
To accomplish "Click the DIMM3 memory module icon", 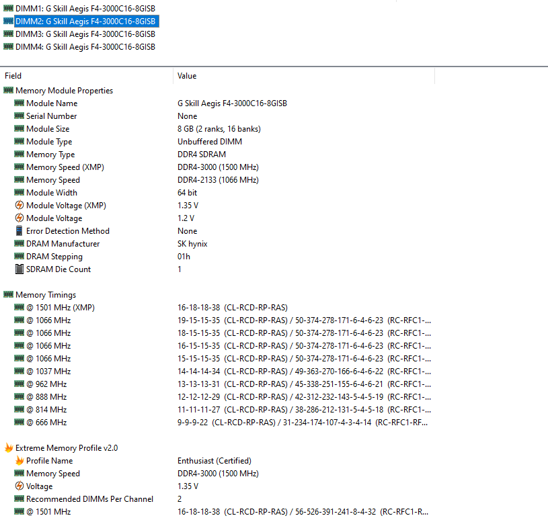I will (8, 34).
